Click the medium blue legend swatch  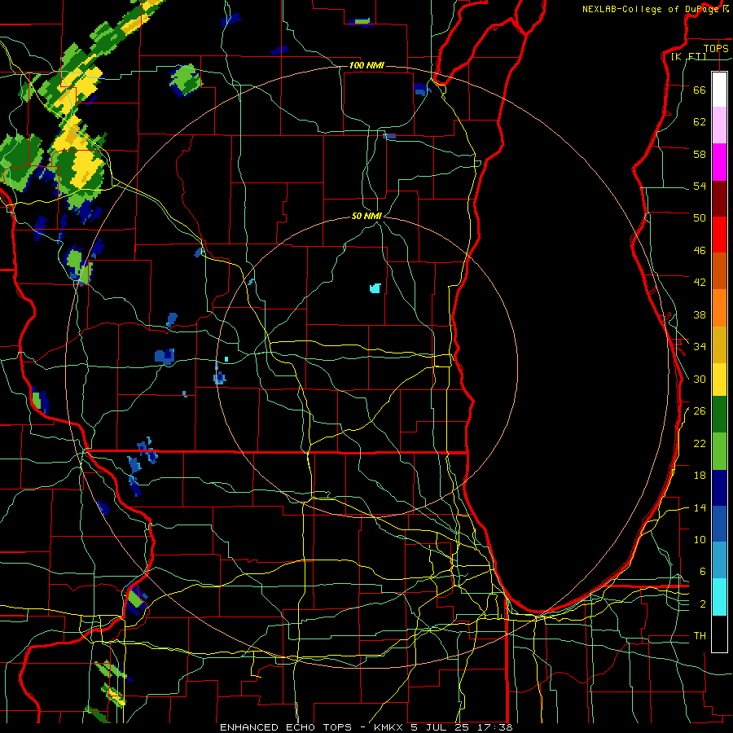click(x=719, y=524)
